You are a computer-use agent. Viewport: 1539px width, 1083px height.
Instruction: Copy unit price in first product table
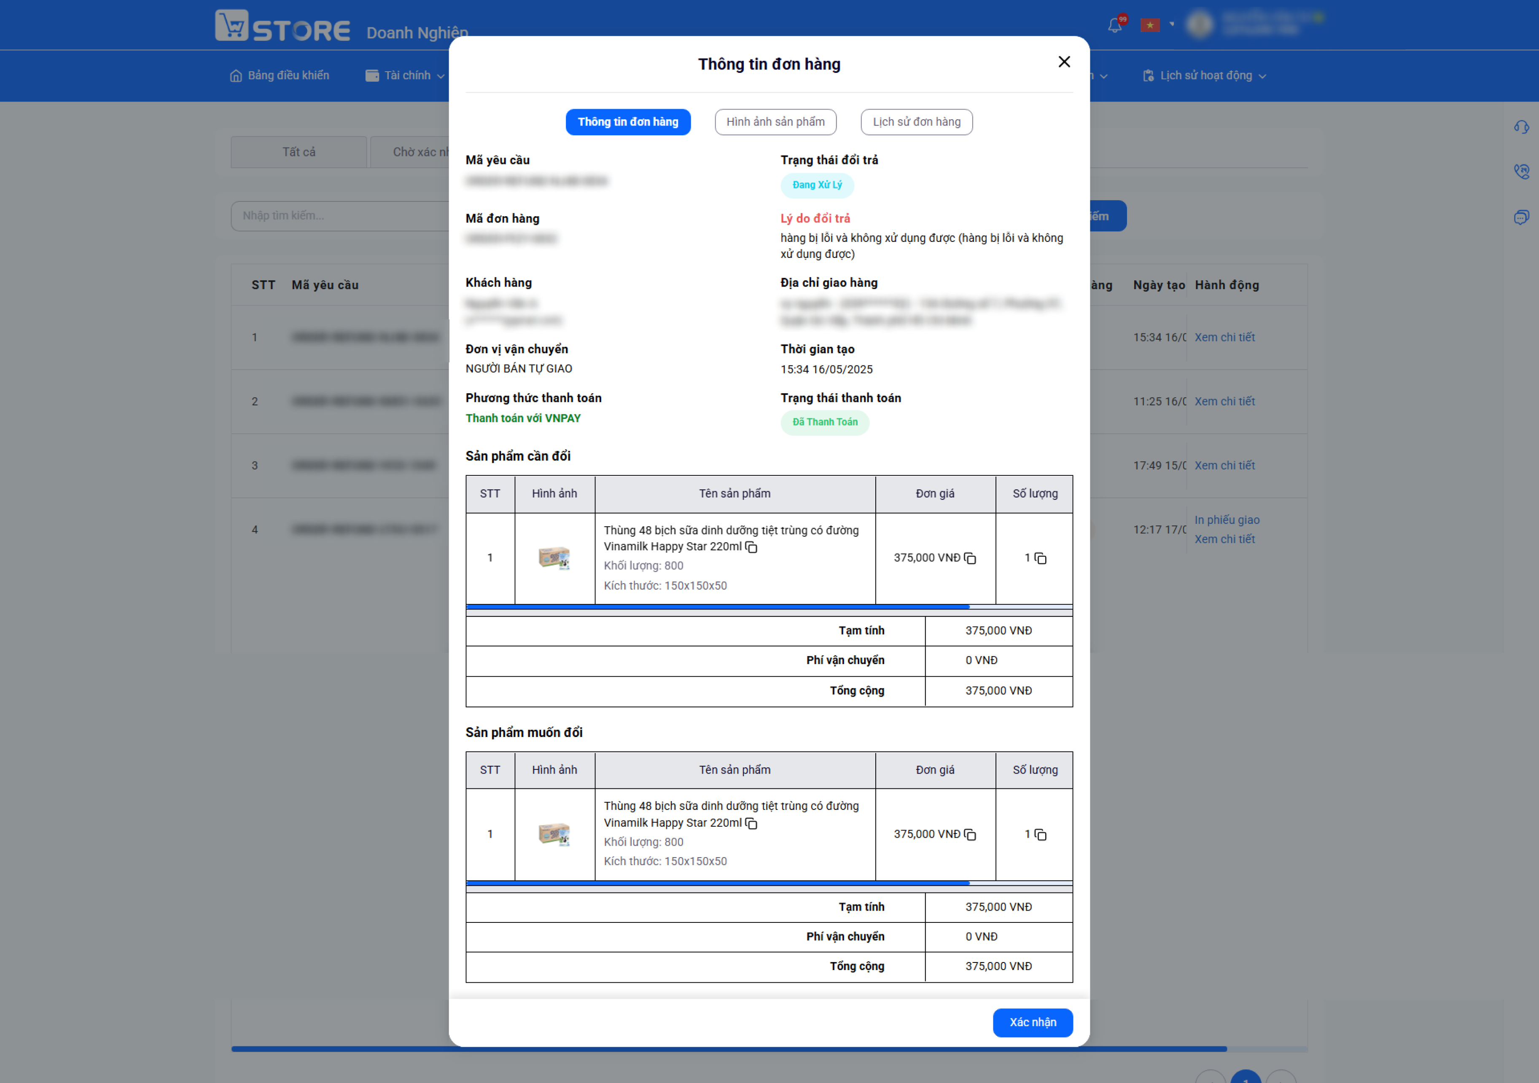pos(970,558)
